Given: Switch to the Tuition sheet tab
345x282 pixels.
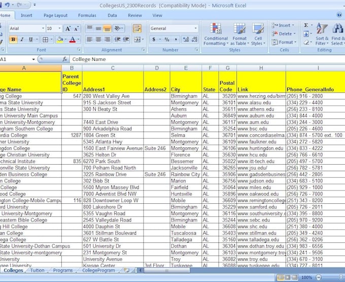Looking at the screenshot, I should [37, 271].
